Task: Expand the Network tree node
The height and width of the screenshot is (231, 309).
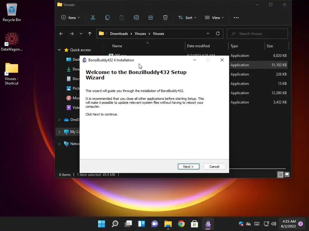Action: (59, 143)
